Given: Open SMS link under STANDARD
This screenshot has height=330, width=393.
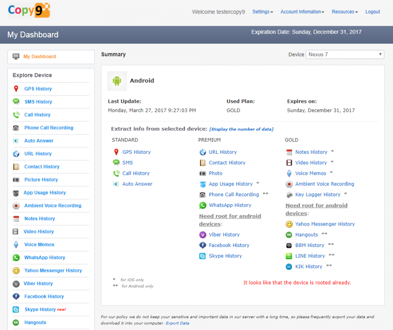Looking at the screenshot, I should point(128,163).
